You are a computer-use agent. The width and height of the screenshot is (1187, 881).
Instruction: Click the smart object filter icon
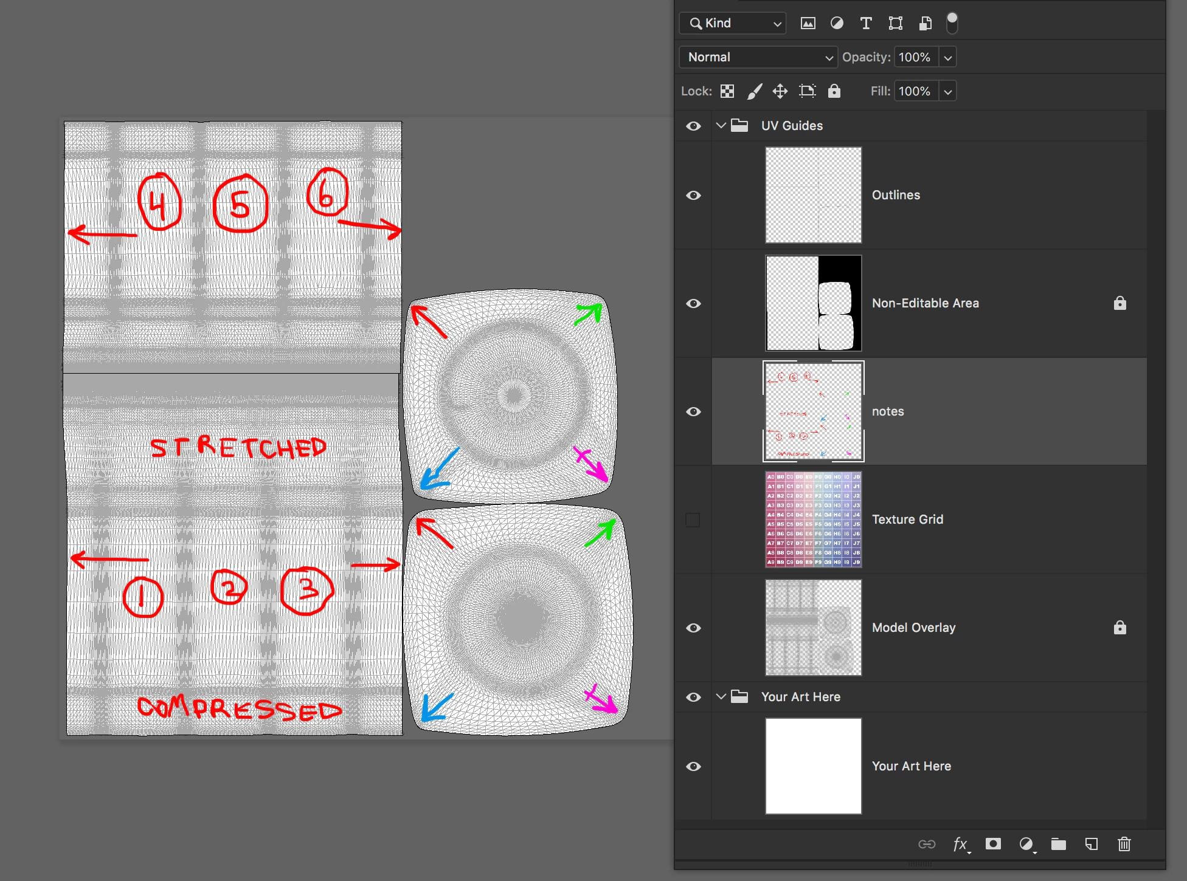pos(925,23)
